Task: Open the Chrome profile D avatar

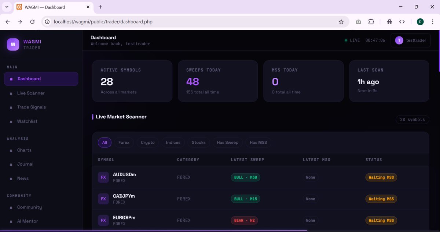Action: pos(420,22)
